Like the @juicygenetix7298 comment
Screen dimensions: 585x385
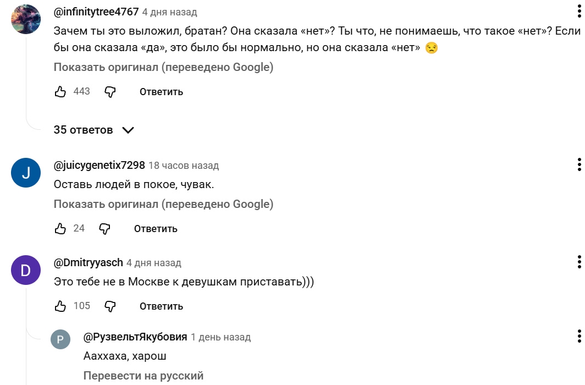click(x=60, y=228)
